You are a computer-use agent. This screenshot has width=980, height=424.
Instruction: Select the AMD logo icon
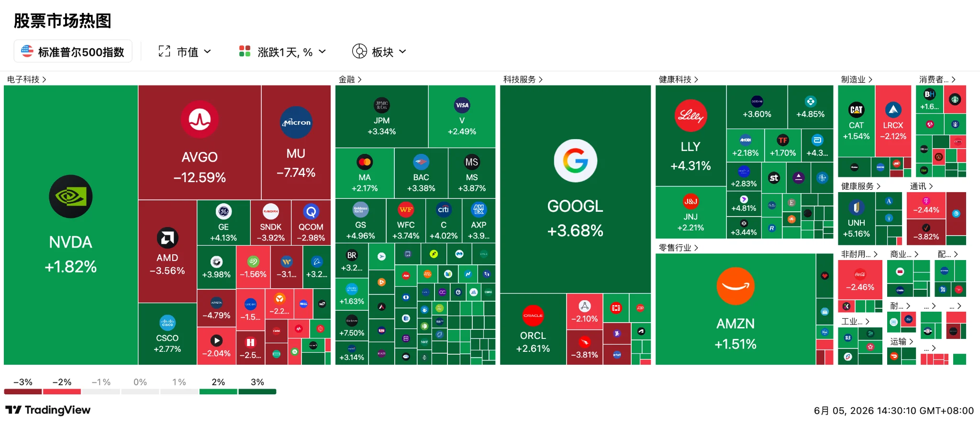pyautogui.click(x=167, y=238)
